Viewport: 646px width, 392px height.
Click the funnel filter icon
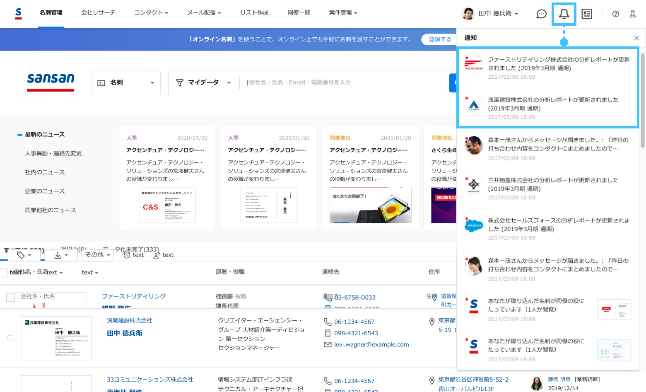(x=180, y=83)
